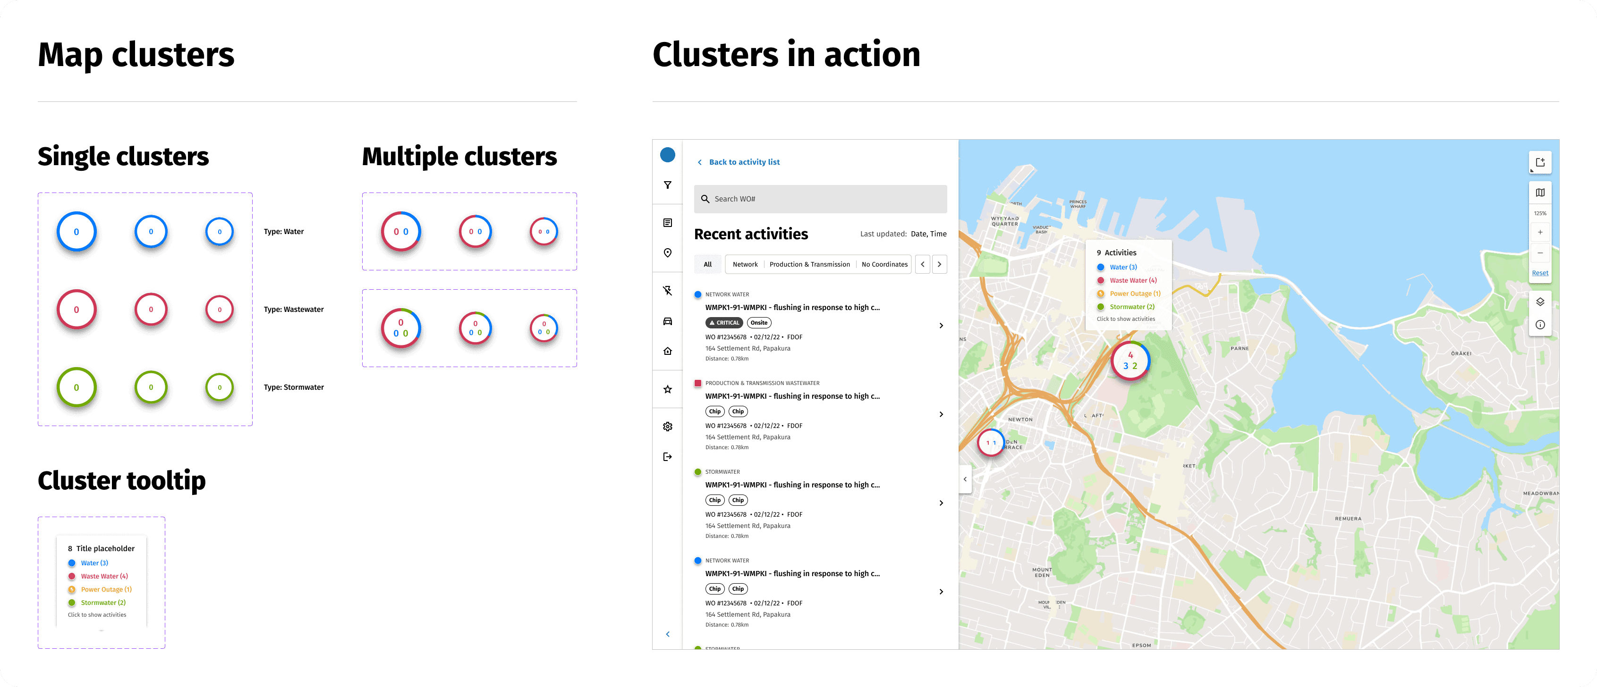Click Water (3) in Title placeholder tooltip

coord(94,563)
